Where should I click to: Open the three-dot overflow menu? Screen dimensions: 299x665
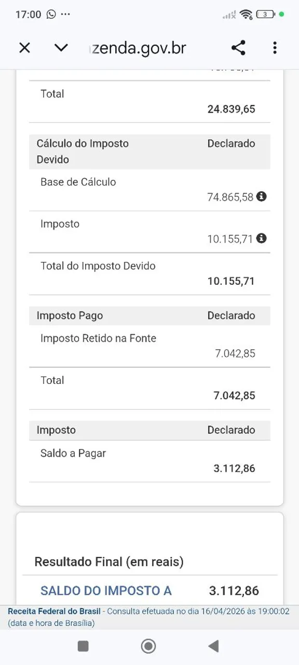(275, 48)
